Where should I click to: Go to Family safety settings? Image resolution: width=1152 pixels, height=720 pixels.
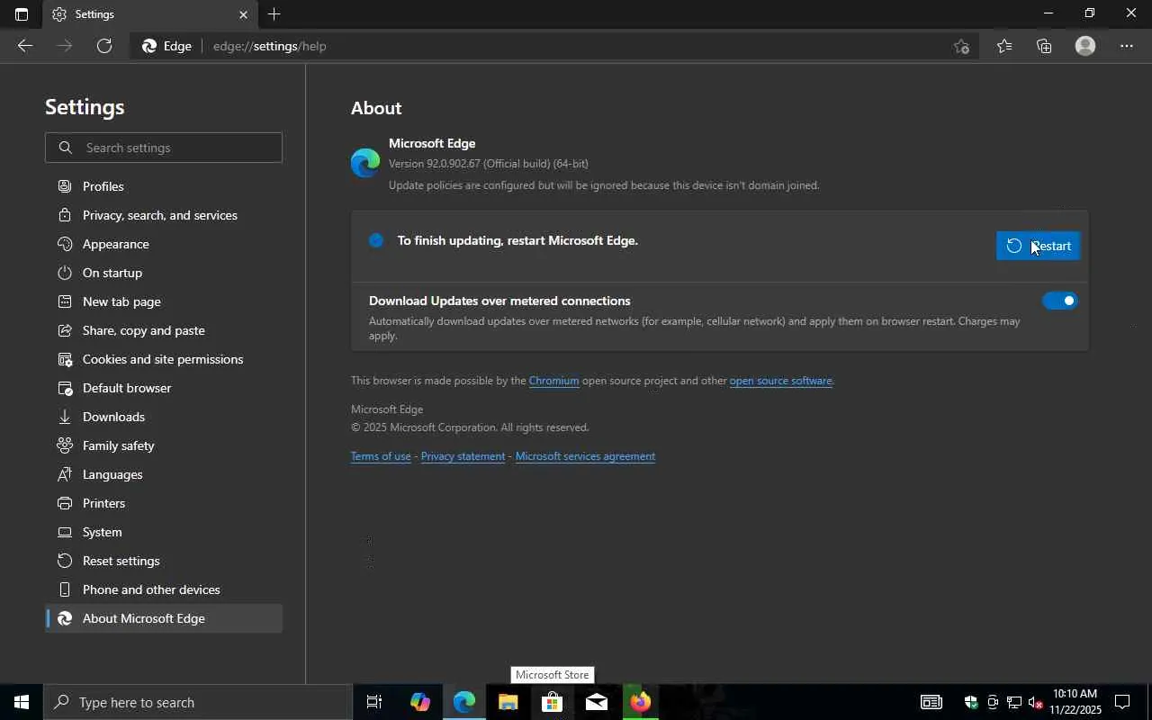pos(164,445)
